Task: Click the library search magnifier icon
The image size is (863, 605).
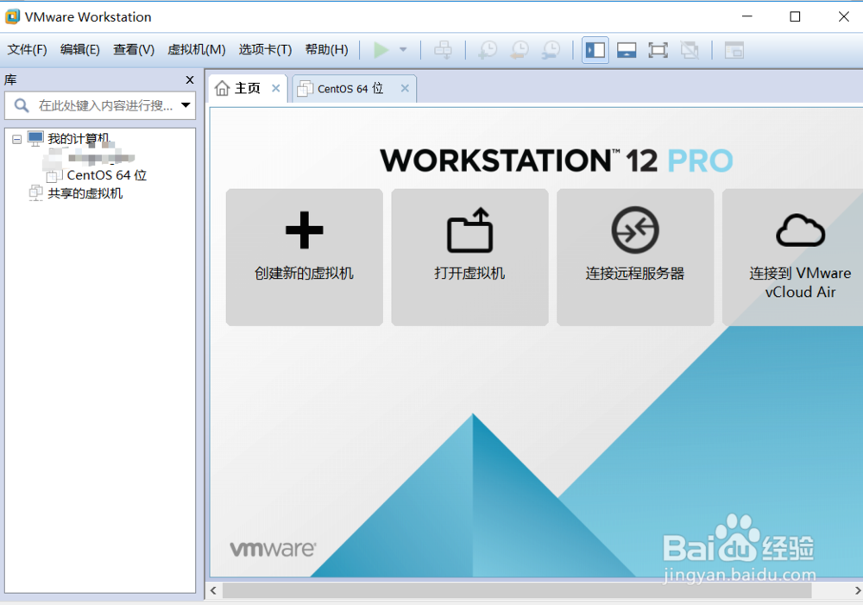Action: pos(22,105)
